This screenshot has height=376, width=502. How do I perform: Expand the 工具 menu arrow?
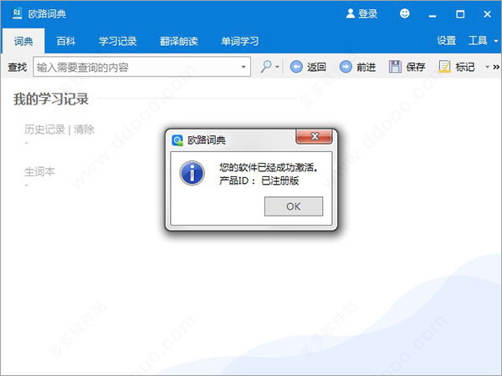click(496, 41)
